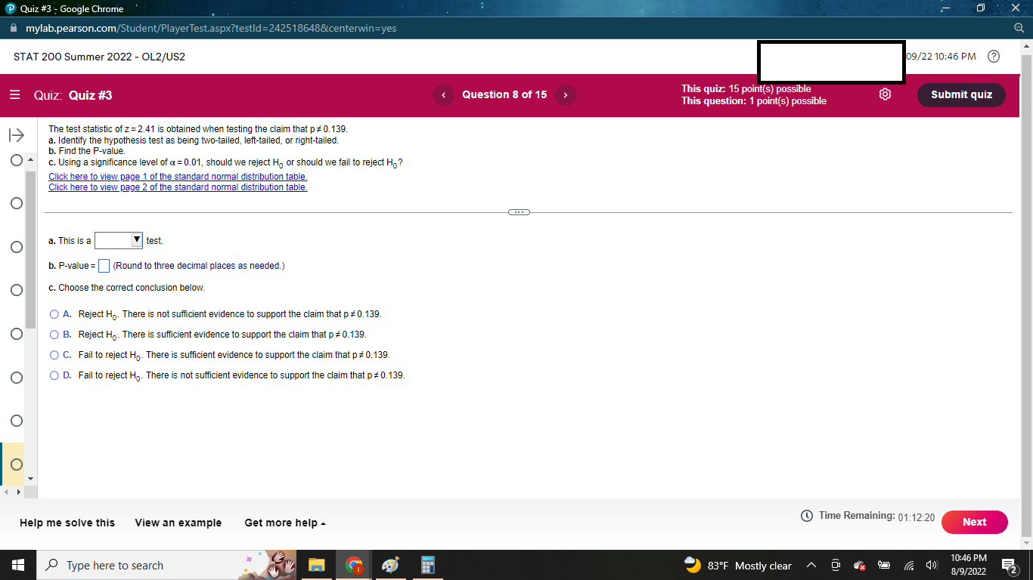Click the Chrome zoom magnifier icon
The width and height of the screenshot is (1033, 580).
(1020, 28)
